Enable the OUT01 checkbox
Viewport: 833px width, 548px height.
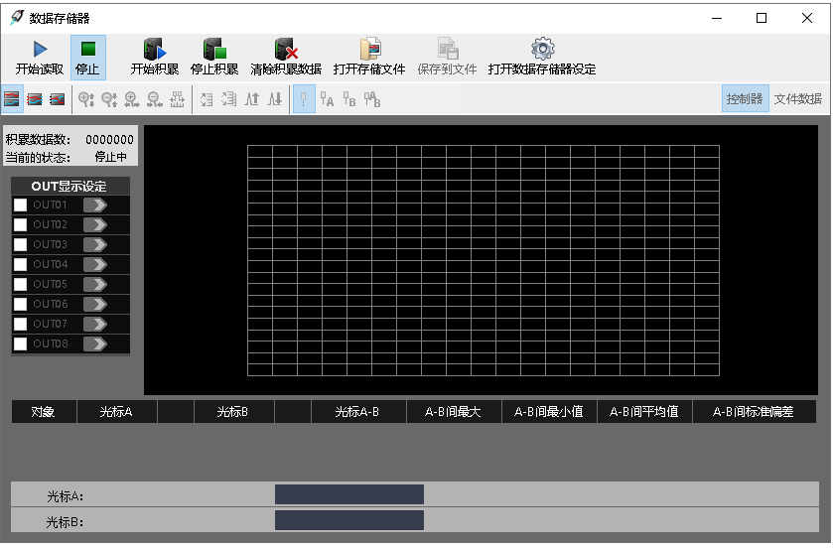[x=20, y=205]
